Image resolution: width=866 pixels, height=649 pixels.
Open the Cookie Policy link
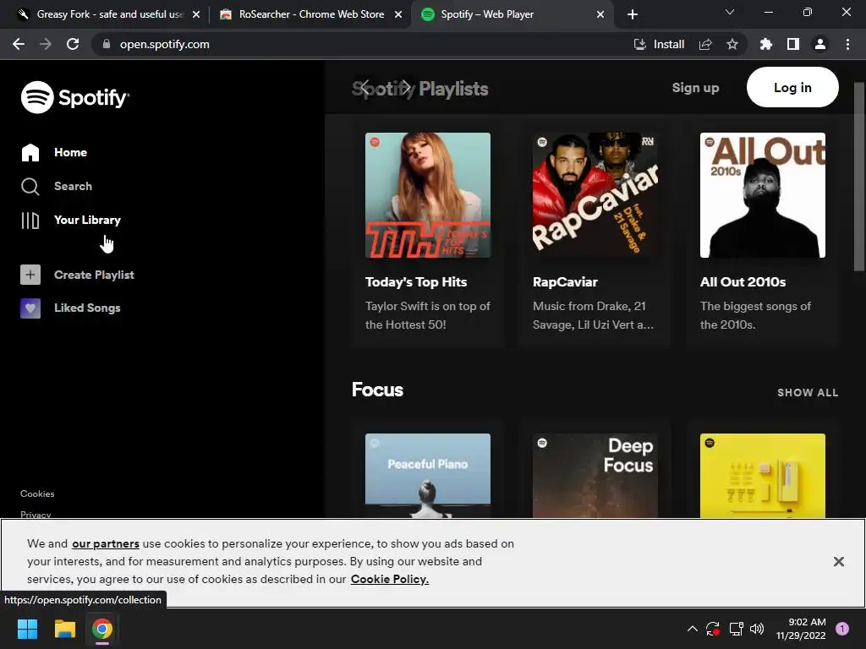[389, 579]
